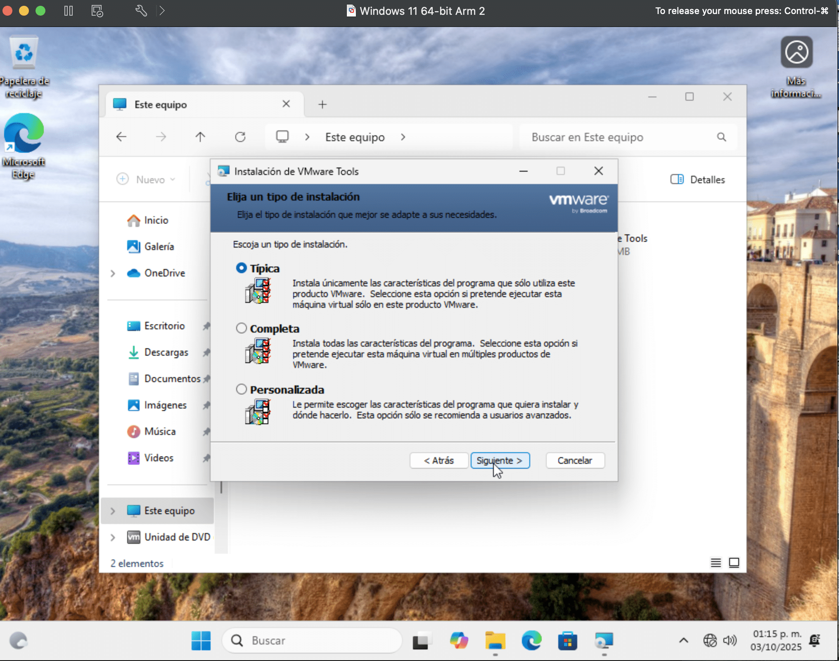Open volume control in system tray
The image size is (839, 661).
pyautogui.click(x=729, y=640)
